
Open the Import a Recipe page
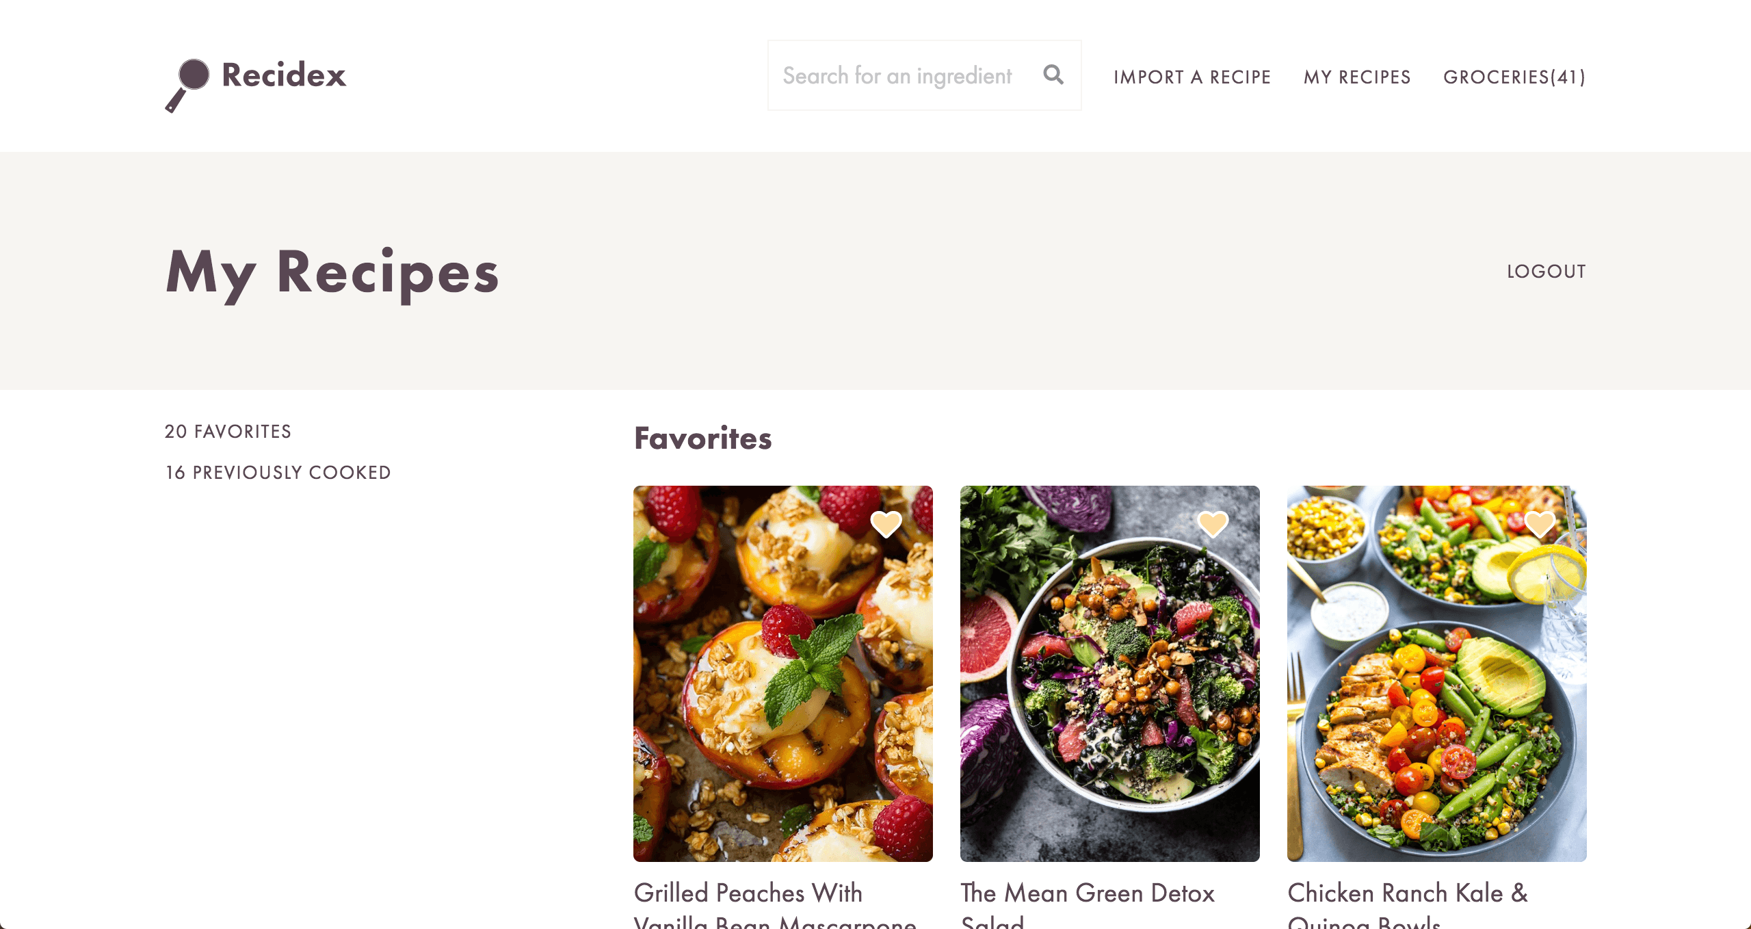1192,77
